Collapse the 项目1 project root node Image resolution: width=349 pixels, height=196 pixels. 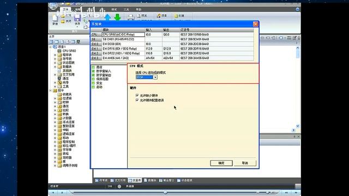(x=51, y=47)
